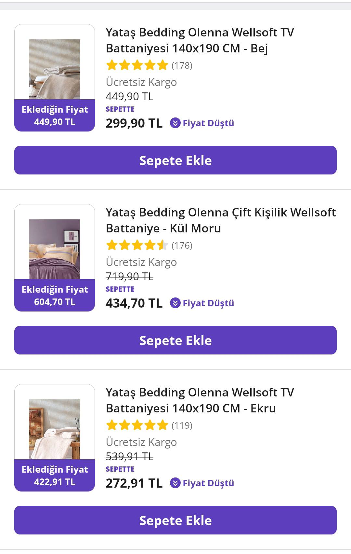Image resolution: width=351 pixels, height=554 pixels.
Task: View the 178 reviews count
Action: (182, 66)
